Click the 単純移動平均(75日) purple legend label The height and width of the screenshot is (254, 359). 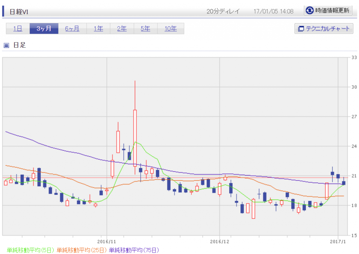click(134, 250)
